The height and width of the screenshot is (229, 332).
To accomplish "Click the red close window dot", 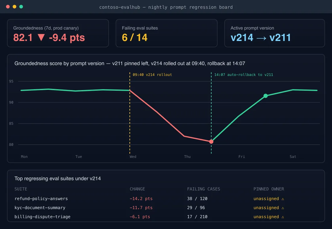I will click(8, 7).
